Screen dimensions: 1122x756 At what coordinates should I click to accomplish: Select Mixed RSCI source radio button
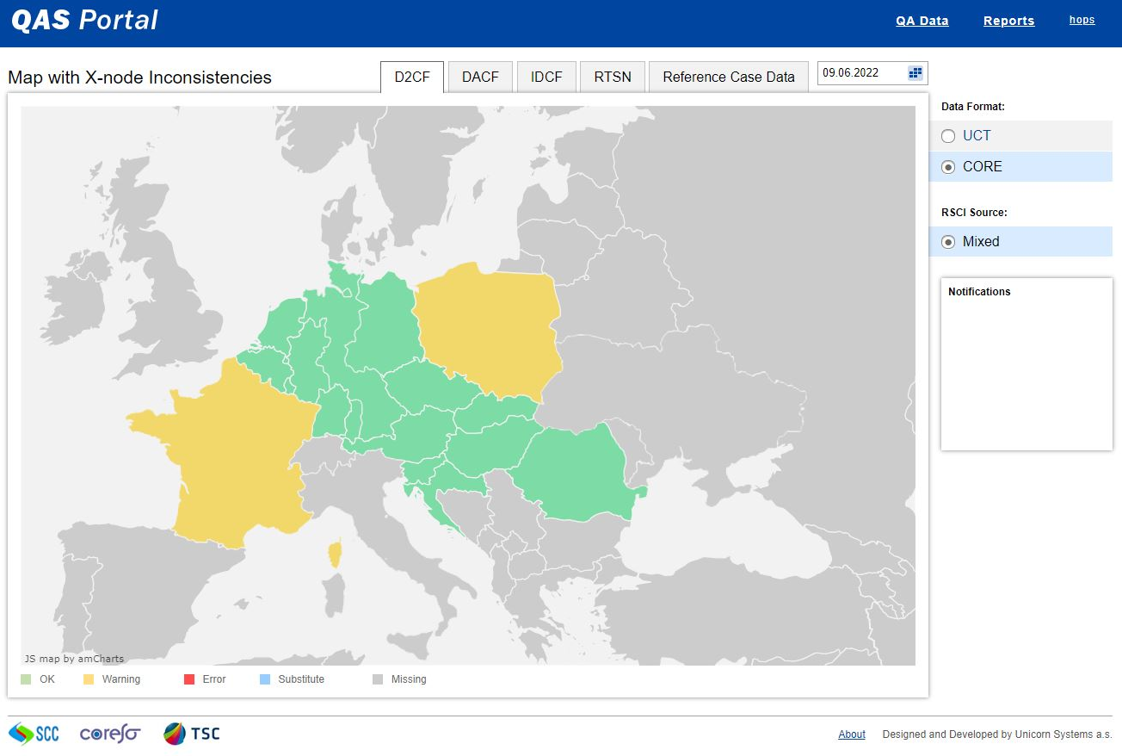948,242
